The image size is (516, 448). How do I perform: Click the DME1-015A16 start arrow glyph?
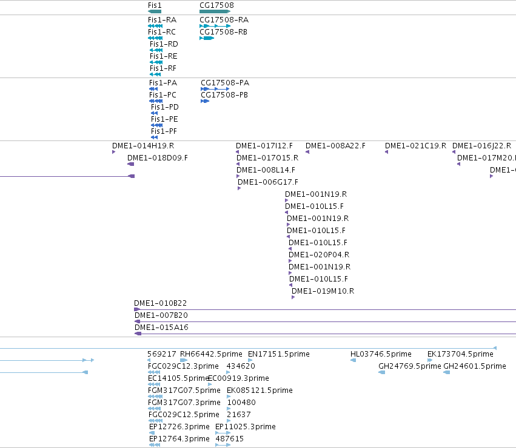click(138, 334)
